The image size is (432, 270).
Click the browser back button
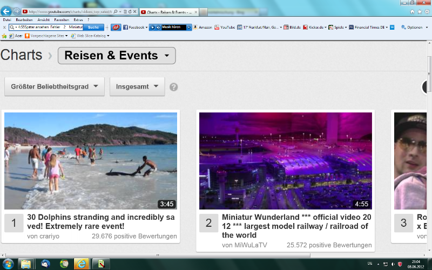click(6, 11)
